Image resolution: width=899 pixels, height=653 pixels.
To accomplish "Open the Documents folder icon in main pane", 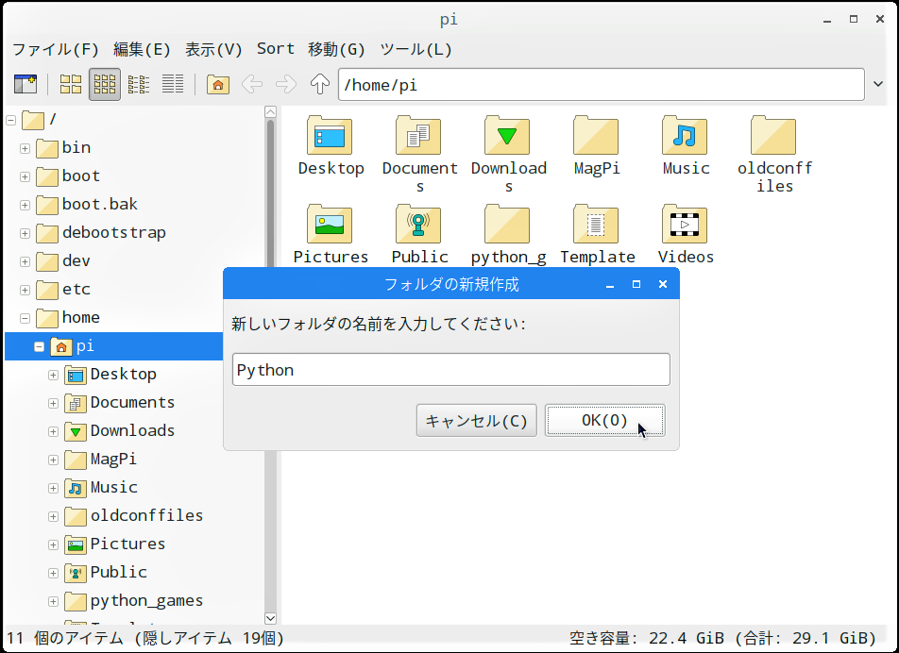I will coord(418,135).
